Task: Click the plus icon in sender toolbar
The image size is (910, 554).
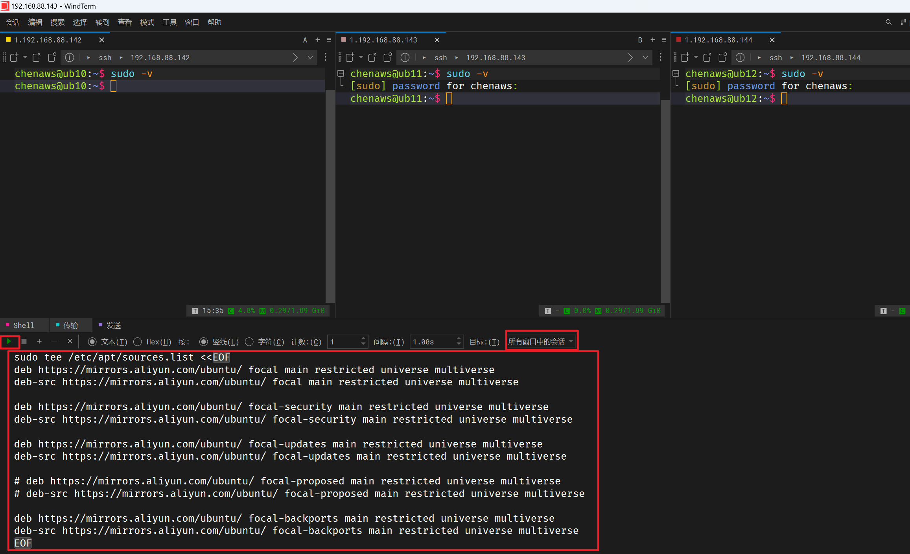Action: pyautogui.click(x=39, y=341)
